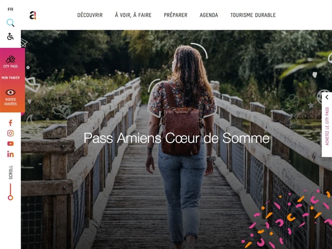Open the Instagram profile icon
The height and width of the screenshot is (249, 332).
10,133
